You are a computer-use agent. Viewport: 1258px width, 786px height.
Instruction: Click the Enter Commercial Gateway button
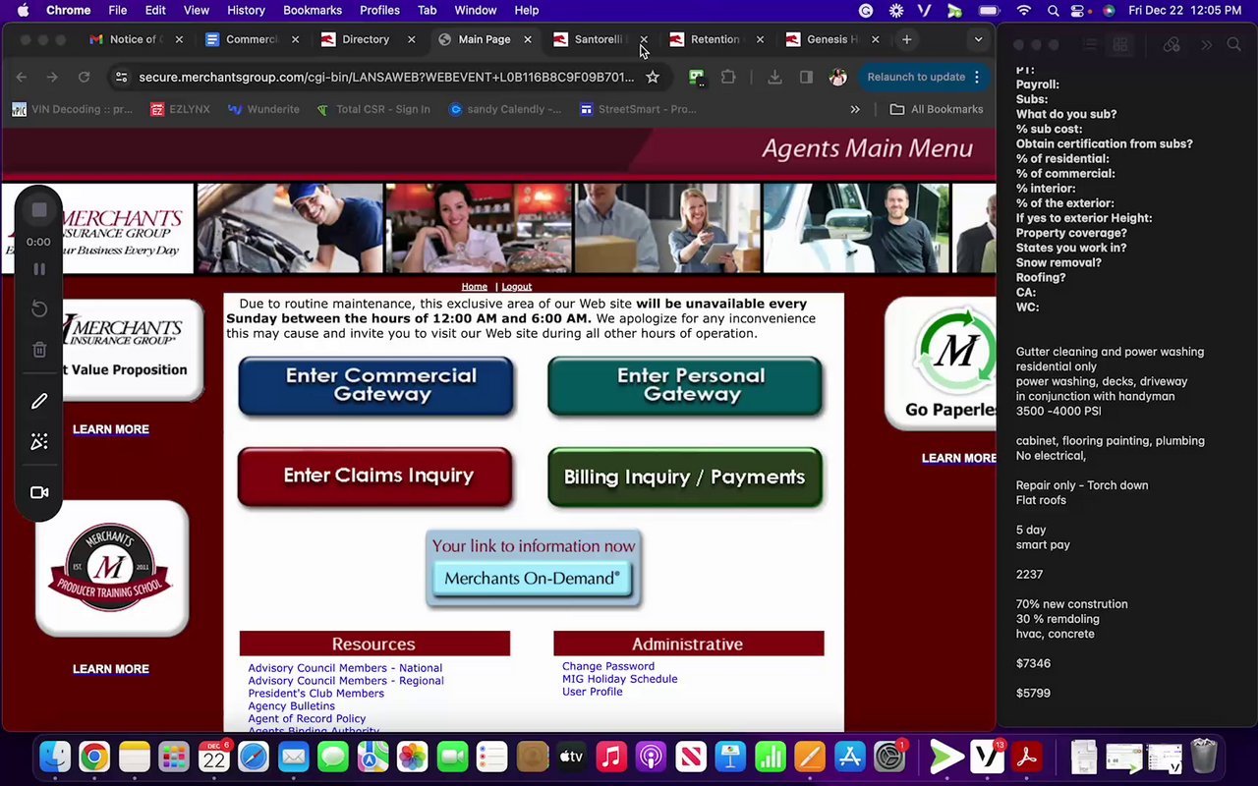click(x=376, y=385)
